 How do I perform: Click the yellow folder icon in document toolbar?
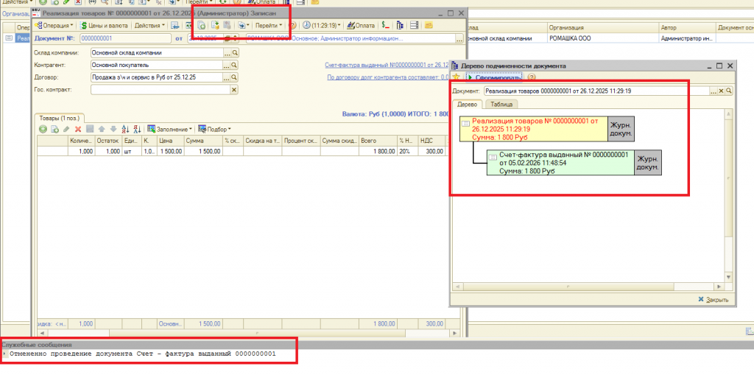pyautogui.click(x=429, y=25)
